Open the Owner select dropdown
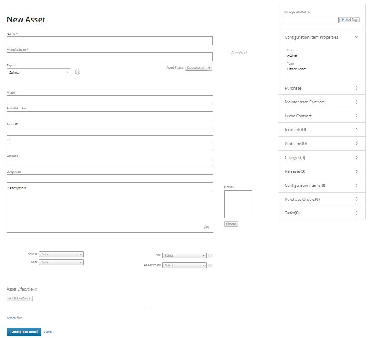The height and width of the screenshot is (338, 368). click(61, 254)
